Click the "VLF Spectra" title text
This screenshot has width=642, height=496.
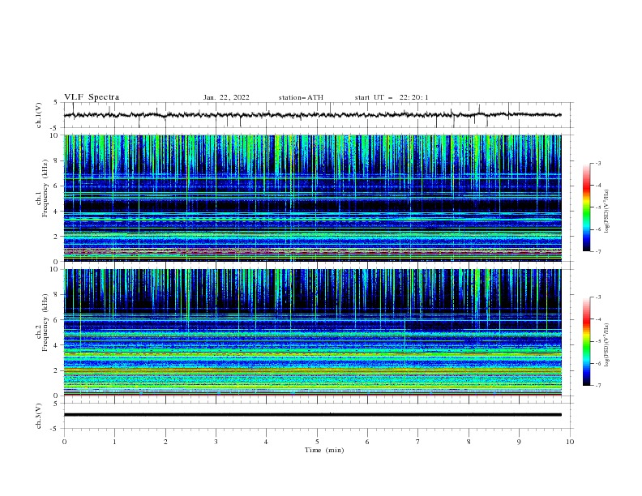tap(92, 97)
